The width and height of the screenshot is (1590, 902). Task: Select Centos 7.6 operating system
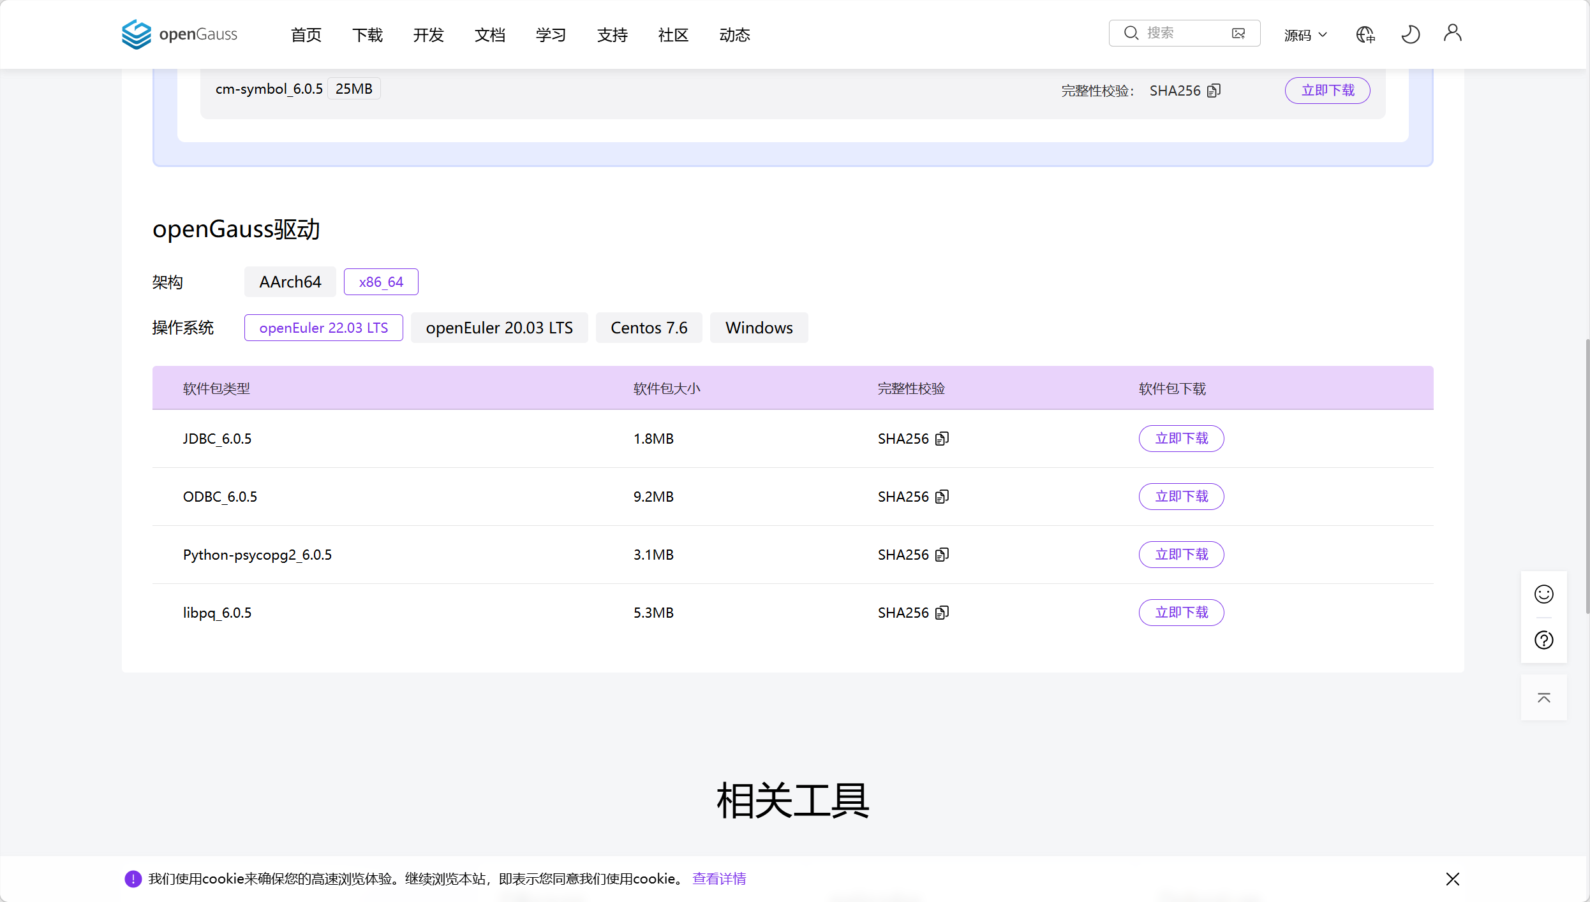649,328
